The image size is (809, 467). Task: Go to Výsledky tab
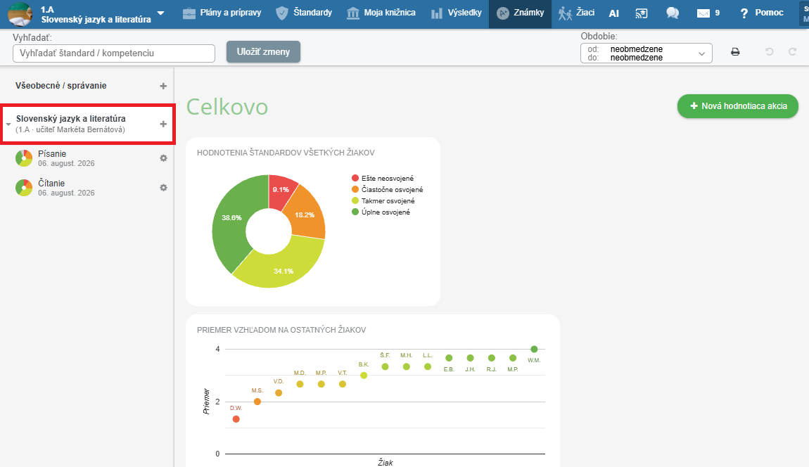[x=456, y=13]
